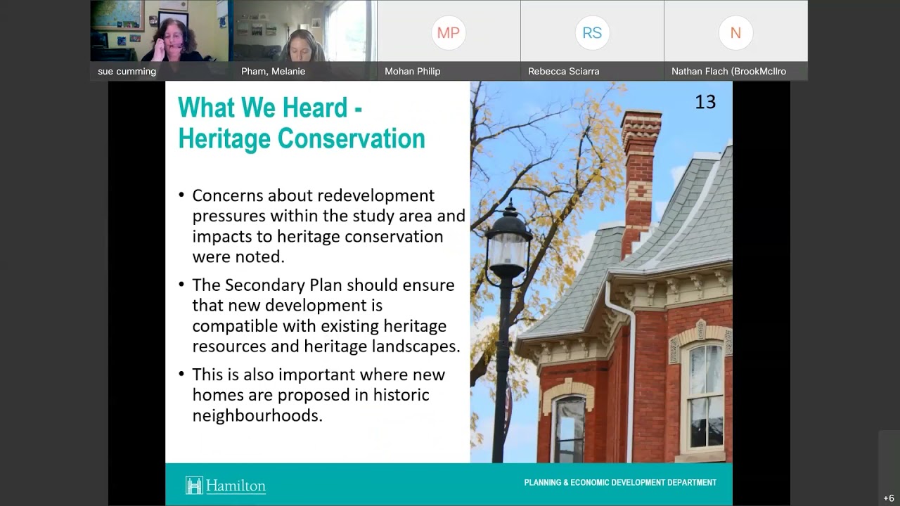Viewport: 900px width, 506px height.
Task: Click the 'Nathan Flach (BrookMcIlro' name label
Action: pos(728,71)
